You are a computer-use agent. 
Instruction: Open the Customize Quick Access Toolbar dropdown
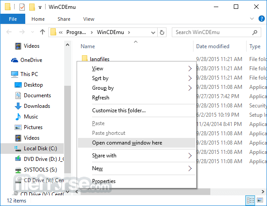tap(40, 8)
